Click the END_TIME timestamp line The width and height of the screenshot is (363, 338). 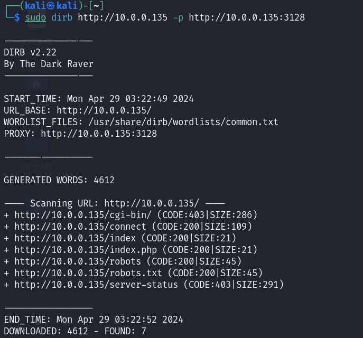94,320
